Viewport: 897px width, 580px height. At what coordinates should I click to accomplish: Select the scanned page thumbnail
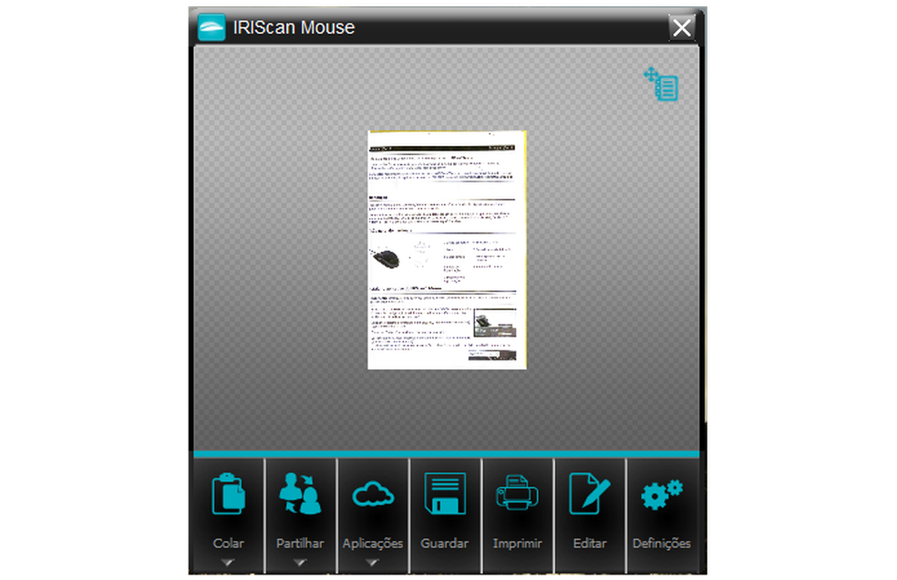(x=447, y=250)
